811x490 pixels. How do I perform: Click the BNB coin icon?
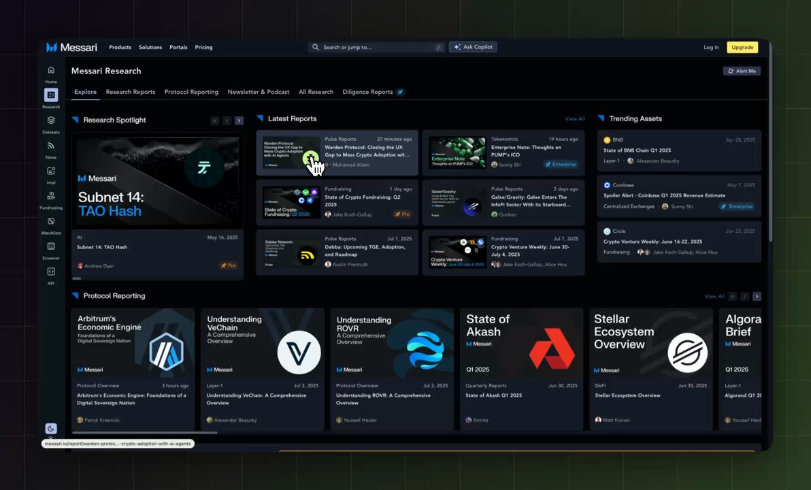pyautogui.click(x=607, y=140)
